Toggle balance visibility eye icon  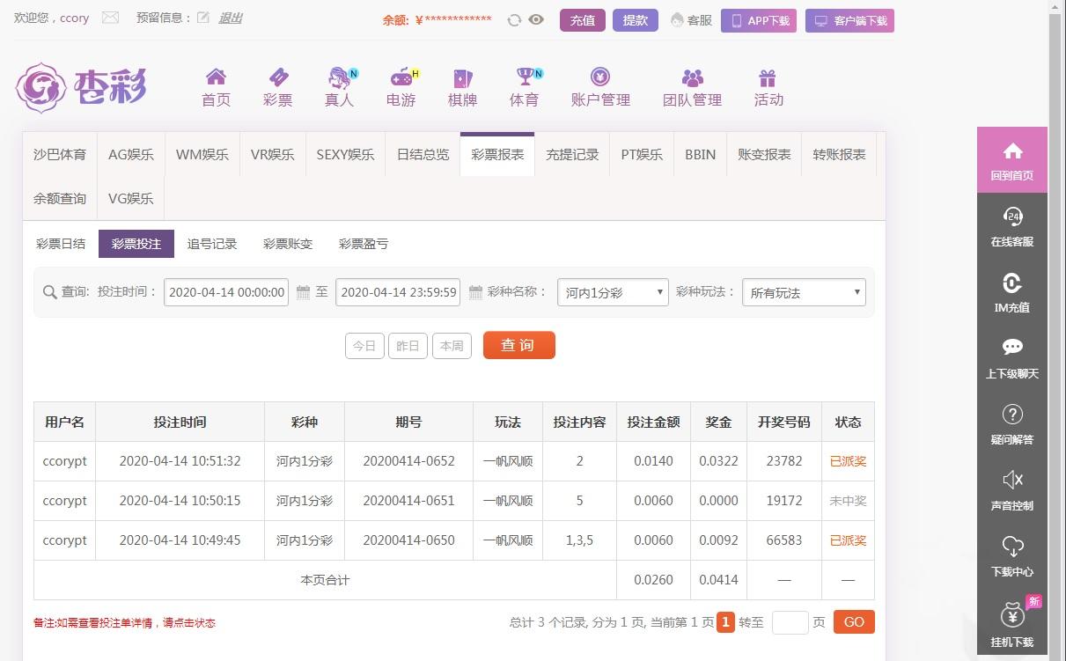coord(536,19)
